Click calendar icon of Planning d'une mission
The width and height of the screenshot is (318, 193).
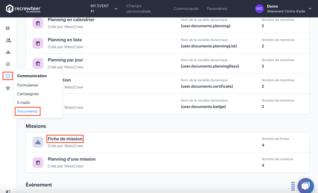tap(38, 163)
